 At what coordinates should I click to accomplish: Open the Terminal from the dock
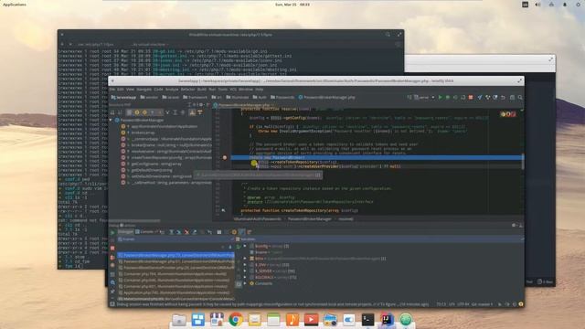tap(367, 320)
